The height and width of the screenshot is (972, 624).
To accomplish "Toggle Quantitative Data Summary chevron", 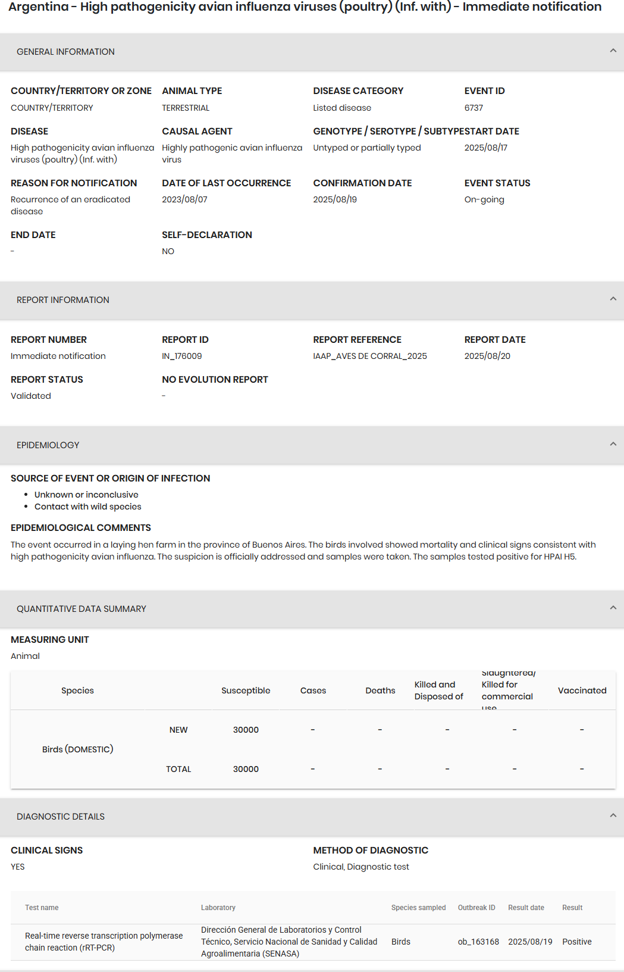I will (x=613, y=608).
